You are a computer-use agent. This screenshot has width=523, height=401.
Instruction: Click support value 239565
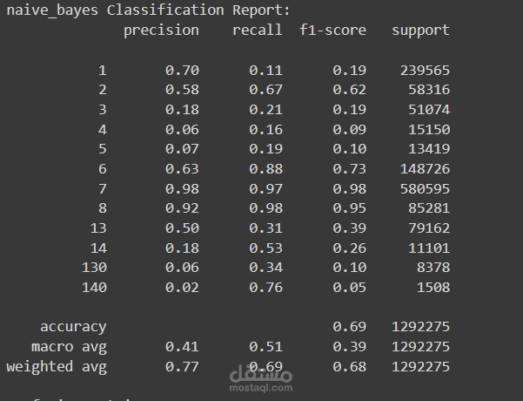(x=425, y=71)
